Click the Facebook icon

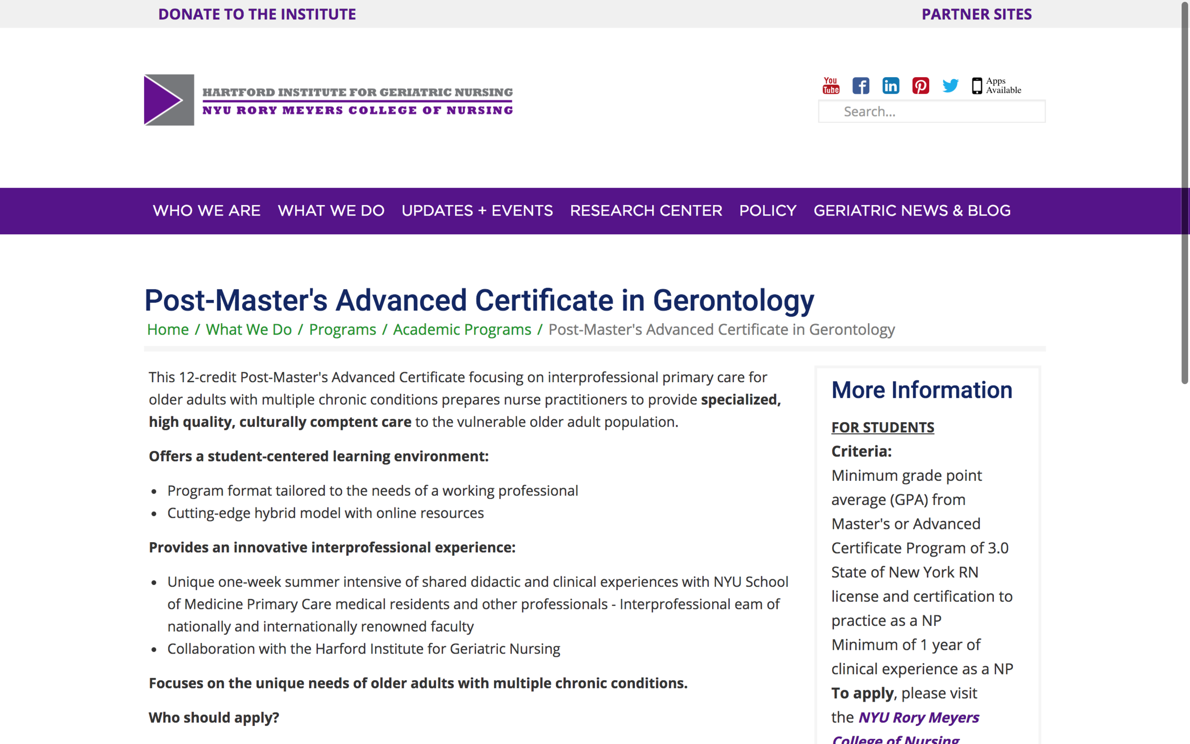click(x=861, y=86)
